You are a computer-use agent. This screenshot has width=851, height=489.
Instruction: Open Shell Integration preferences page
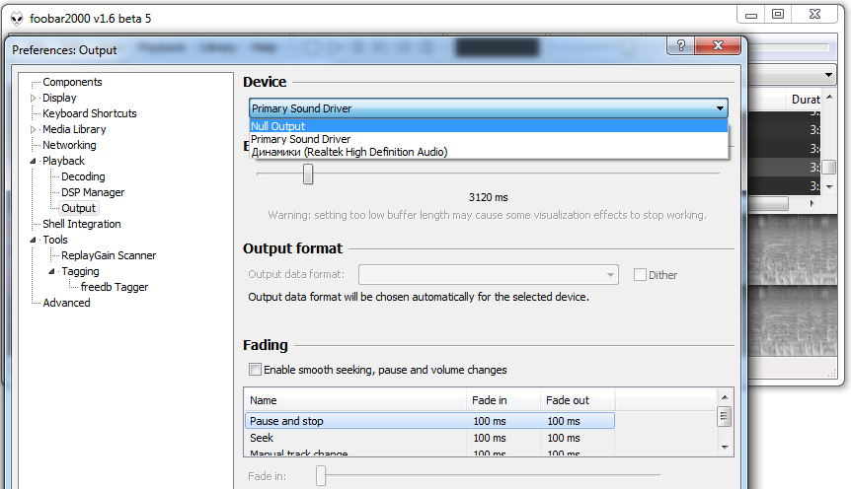[x=81, y=224]
